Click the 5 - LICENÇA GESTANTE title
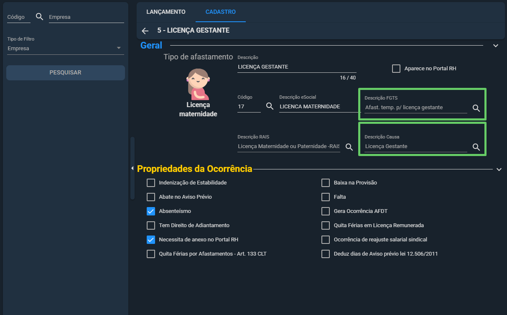 (x=193, y=31)
